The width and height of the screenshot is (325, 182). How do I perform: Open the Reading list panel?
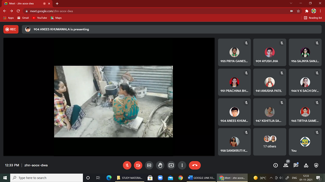point(313,18)
